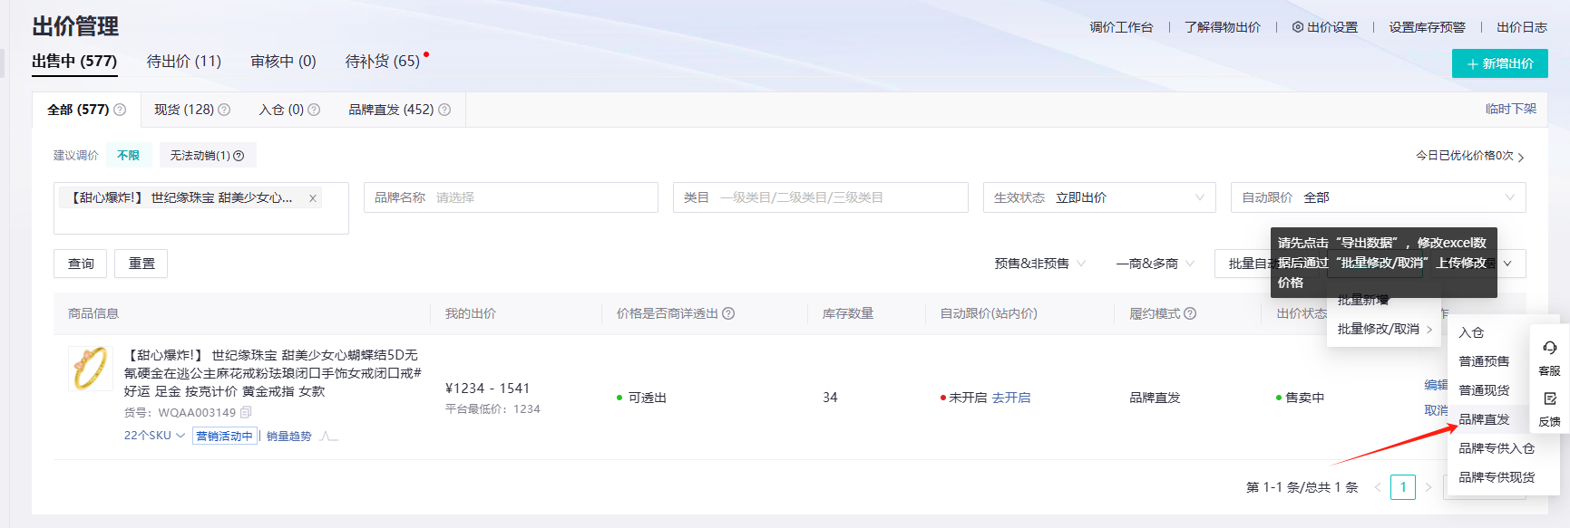This screenshot has height=528, width=1570.
Task: Remove the selected product tag with x
Action: [x=313, y=198]
